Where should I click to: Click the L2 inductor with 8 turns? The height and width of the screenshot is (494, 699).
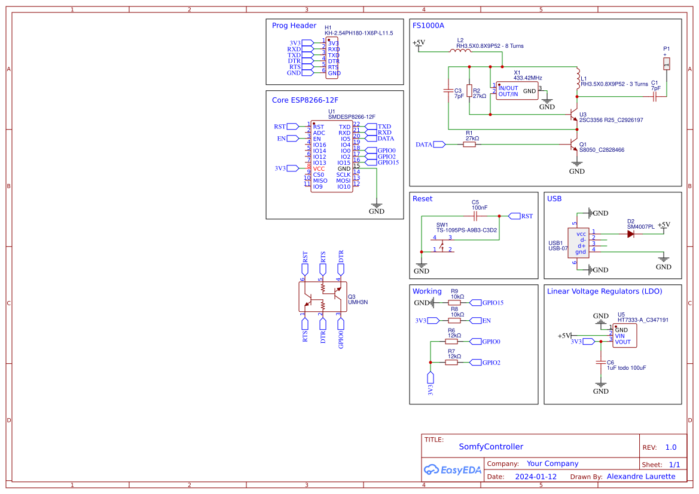460,51
